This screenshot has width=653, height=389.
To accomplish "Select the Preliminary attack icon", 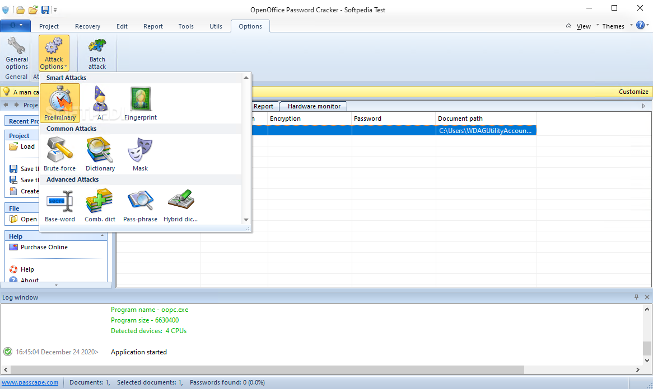I will (60, 103).
